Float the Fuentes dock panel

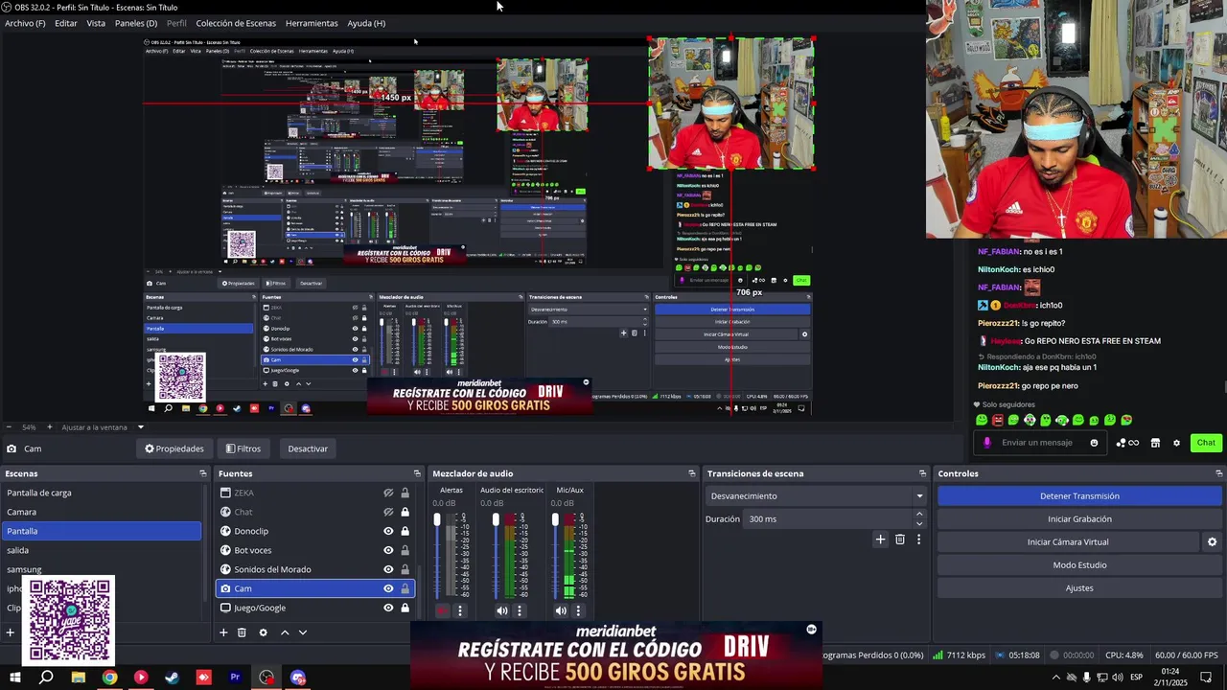(x=417, y=473)
